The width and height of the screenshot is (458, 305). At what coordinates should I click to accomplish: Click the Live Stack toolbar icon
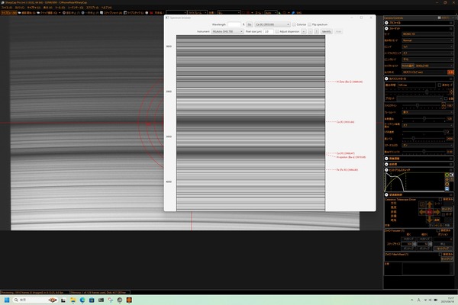click(125, 13)
